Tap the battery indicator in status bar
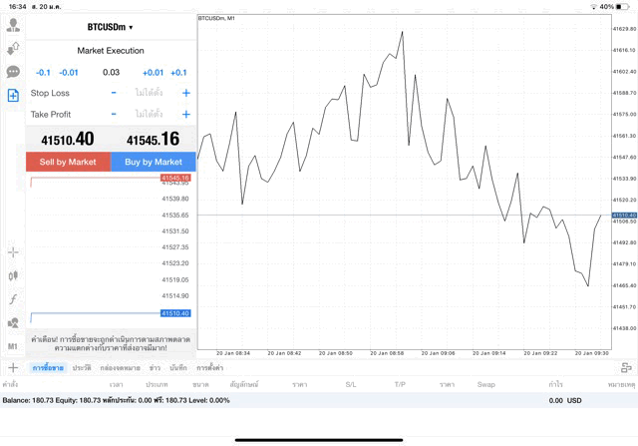Screen dimensions: 638x446 622,7
